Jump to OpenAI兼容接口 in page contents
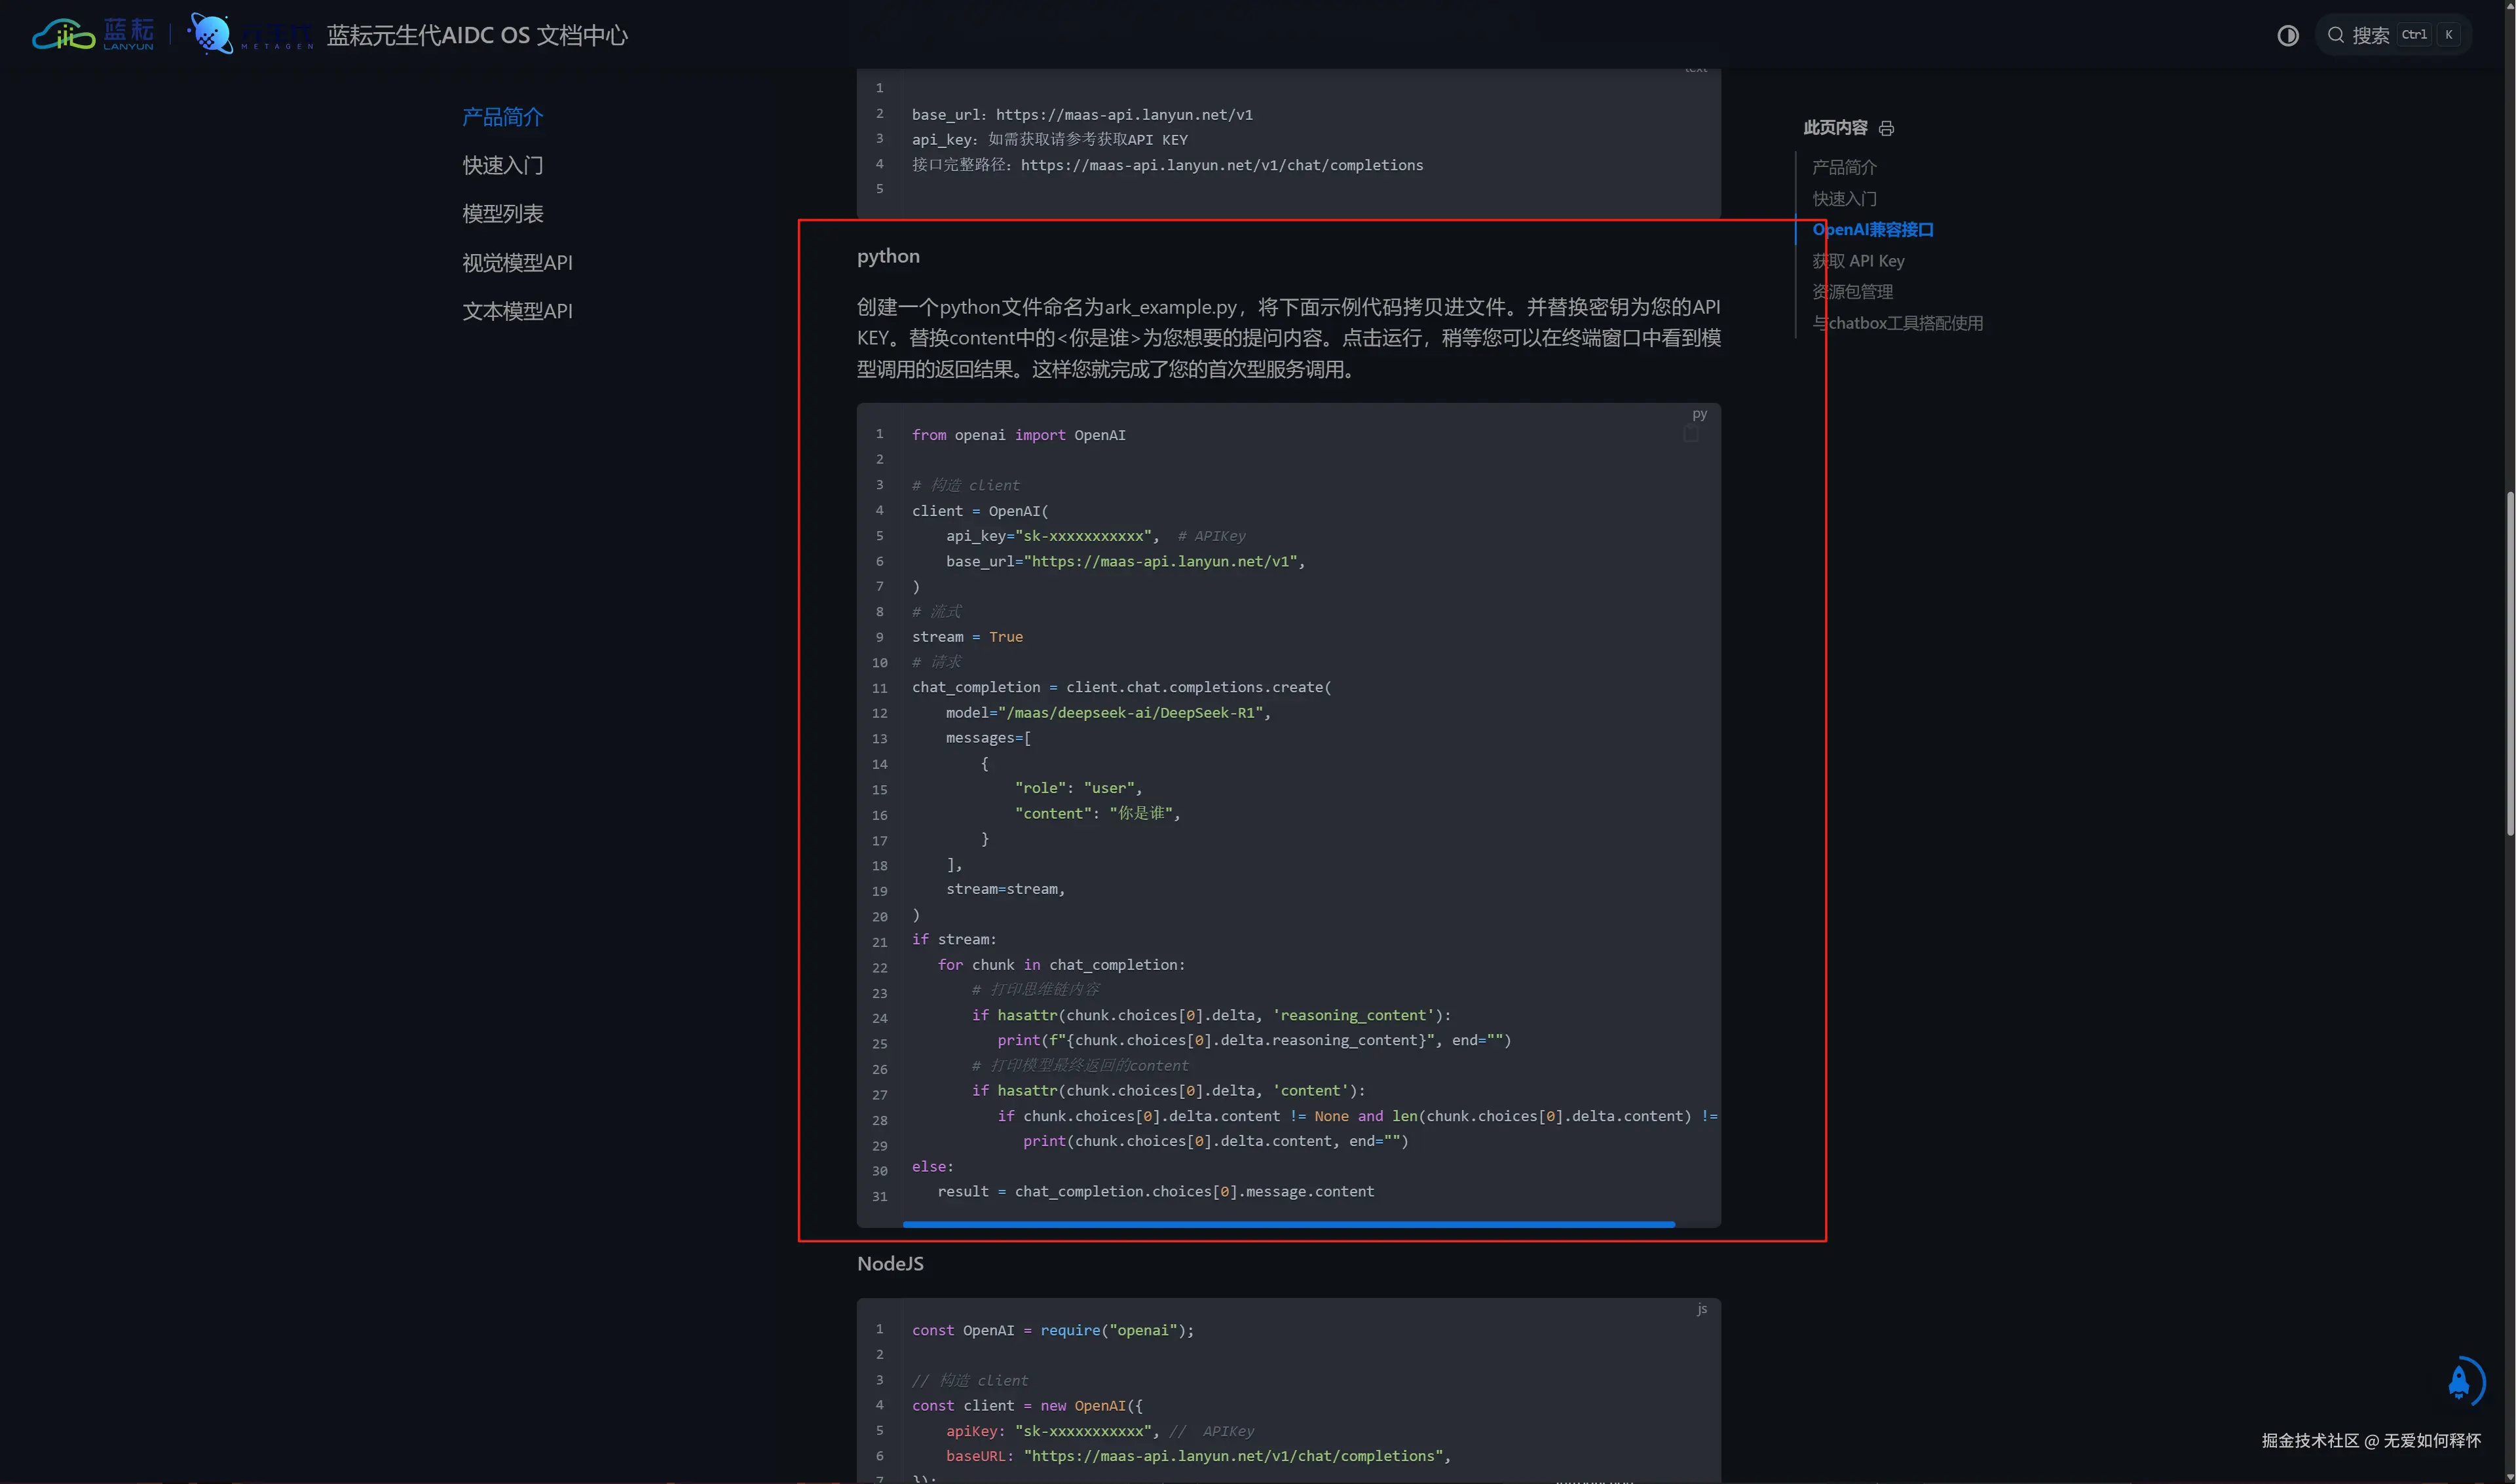The image size is (2516, 1484). point(1872,230)
